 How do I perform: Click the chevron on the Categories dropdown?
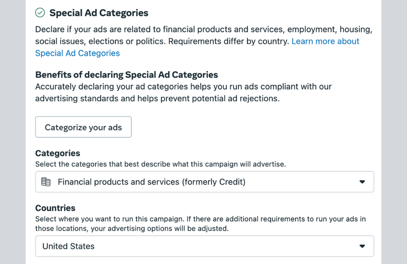(x=362, y=182)
